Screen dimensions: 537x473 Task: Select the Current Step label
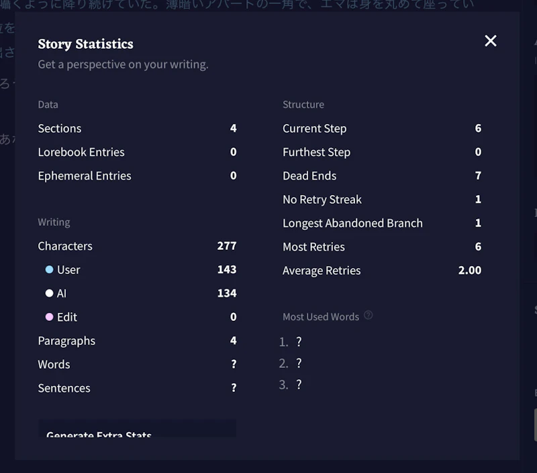pyautogui.click(x=314, y=129)
